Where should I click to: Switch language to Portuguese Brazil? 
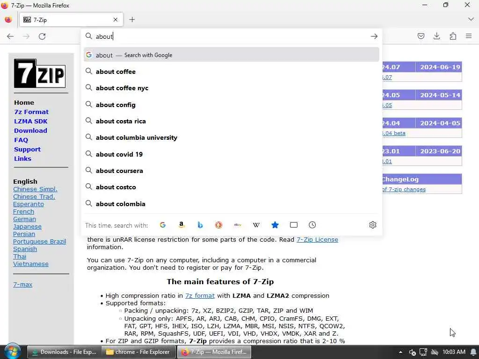tap(39, 242)
